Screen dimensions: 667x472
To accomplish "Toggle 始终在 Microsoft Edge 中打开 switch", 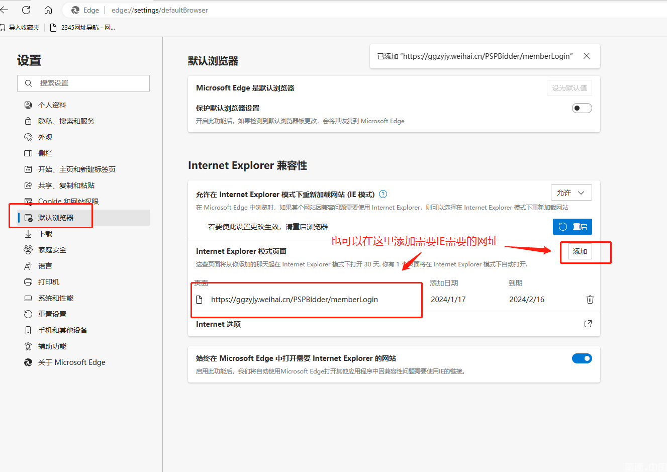I will [x=582, y=358].
